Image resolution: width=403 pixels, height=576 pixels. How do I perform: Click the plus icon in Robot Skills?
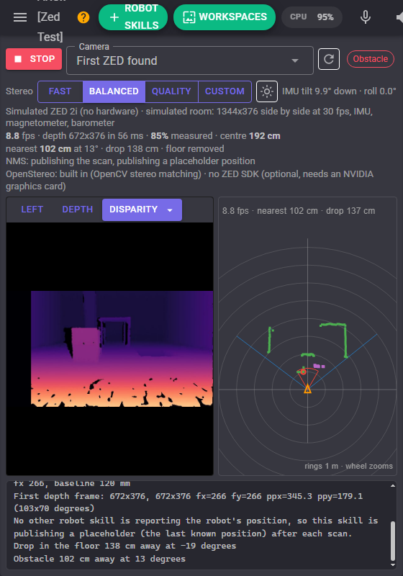click(x=114, y=17)
